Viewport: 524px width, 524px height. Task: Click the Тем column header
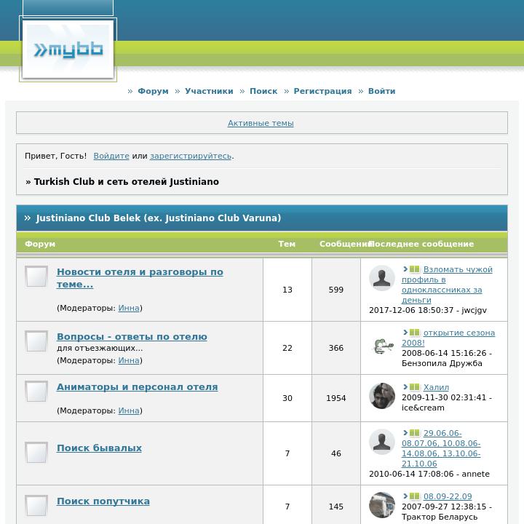[x=287, y=244]
